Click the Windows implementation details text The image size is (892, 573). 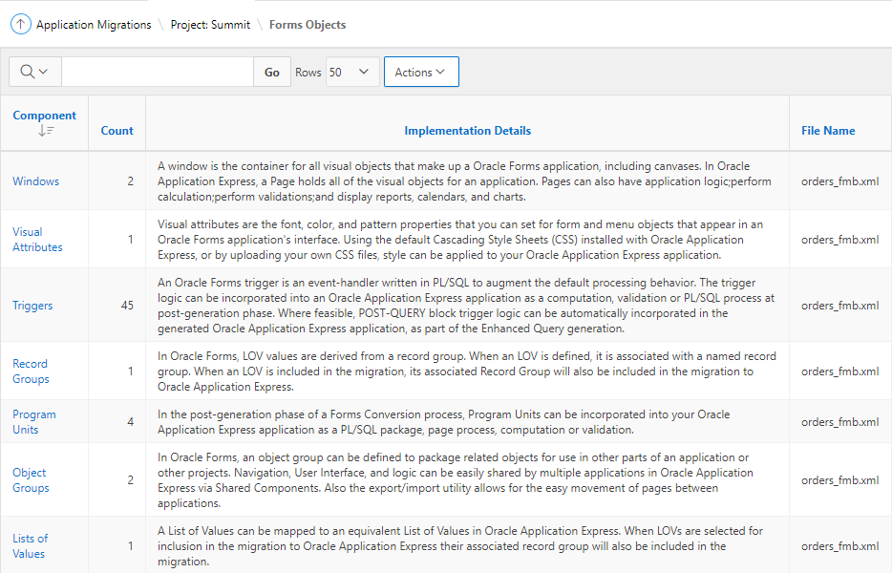464,181
